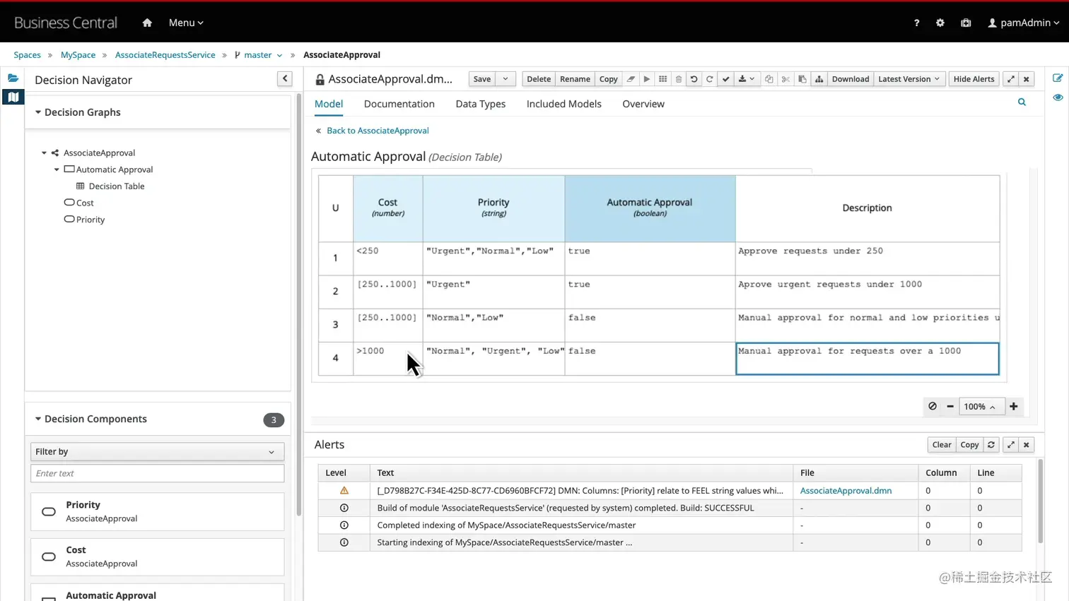The width and height of the screenshot is (1069, 601).
Task: Select the Decision Navigator map icon
Action: click(13, 97)
